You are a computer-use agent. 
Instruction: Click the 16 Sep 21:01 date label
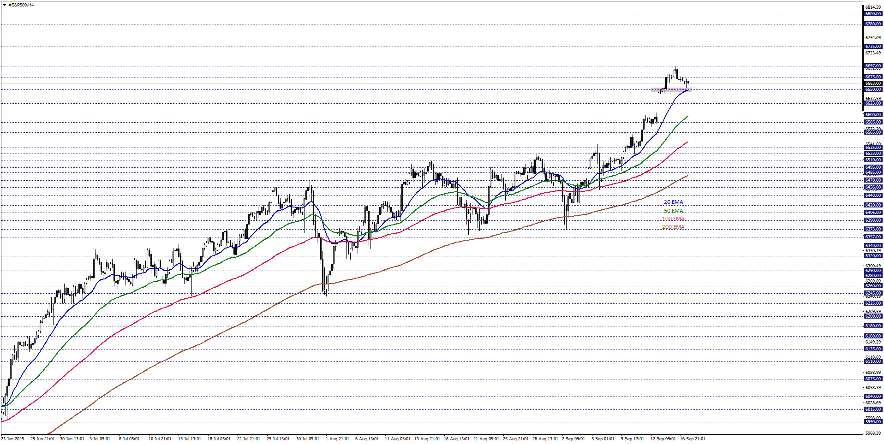(x=693, y=439)
